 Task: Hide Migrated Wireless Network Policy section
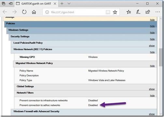(152, 66)
